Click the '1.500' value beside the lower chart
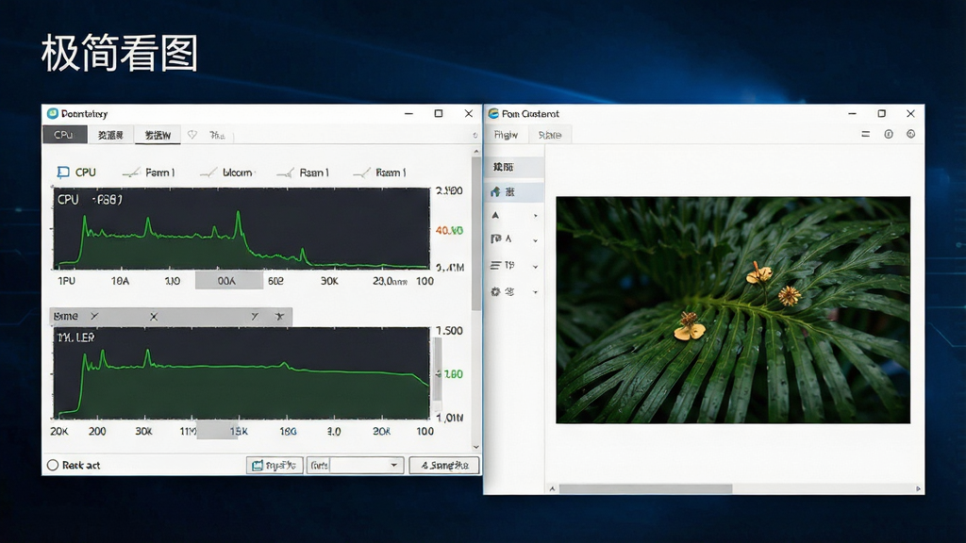 (449, 331)
